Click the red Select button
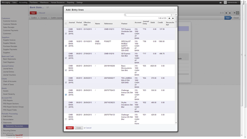247x139 pixels. (70, 128)
